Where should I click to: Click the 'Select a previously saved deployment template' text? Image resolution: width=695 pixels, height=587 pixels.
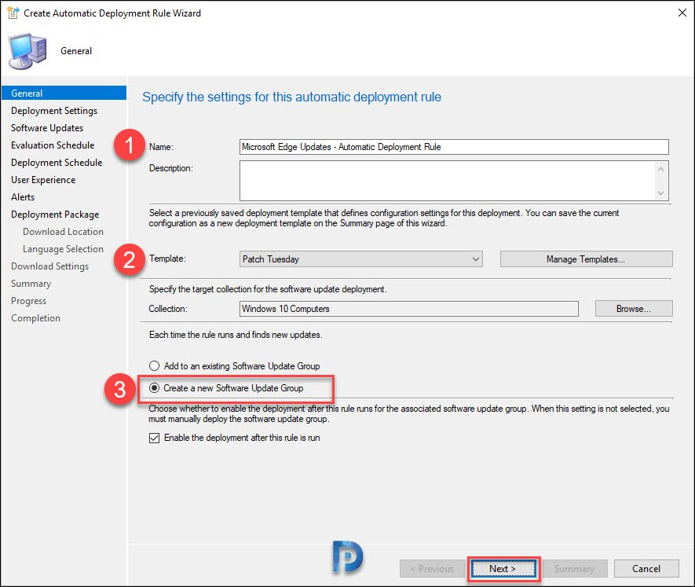click(x=384, y=218)
